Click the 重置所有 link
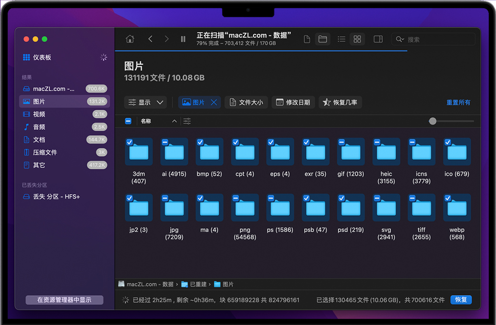Screen dimensions: 496x325 pyautogui.click(x=458, y=102)
